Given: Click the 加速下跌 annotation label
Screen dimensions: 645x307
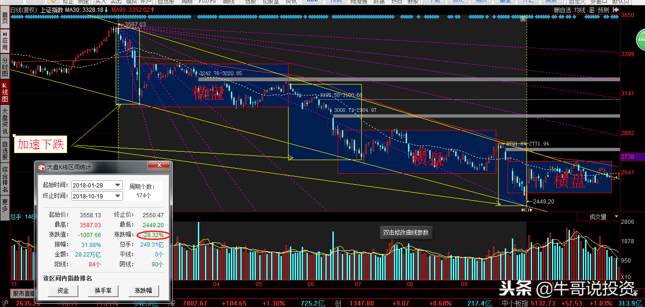Looking at the screenshot, I should (41, 144).
